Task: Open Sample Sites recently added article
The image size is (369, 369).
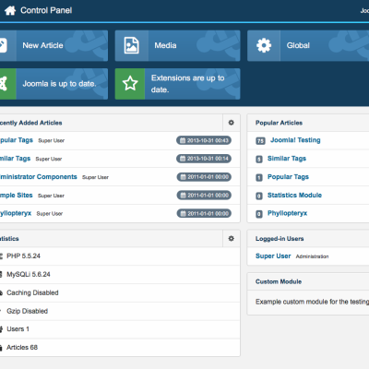Action: pos(16,196)
